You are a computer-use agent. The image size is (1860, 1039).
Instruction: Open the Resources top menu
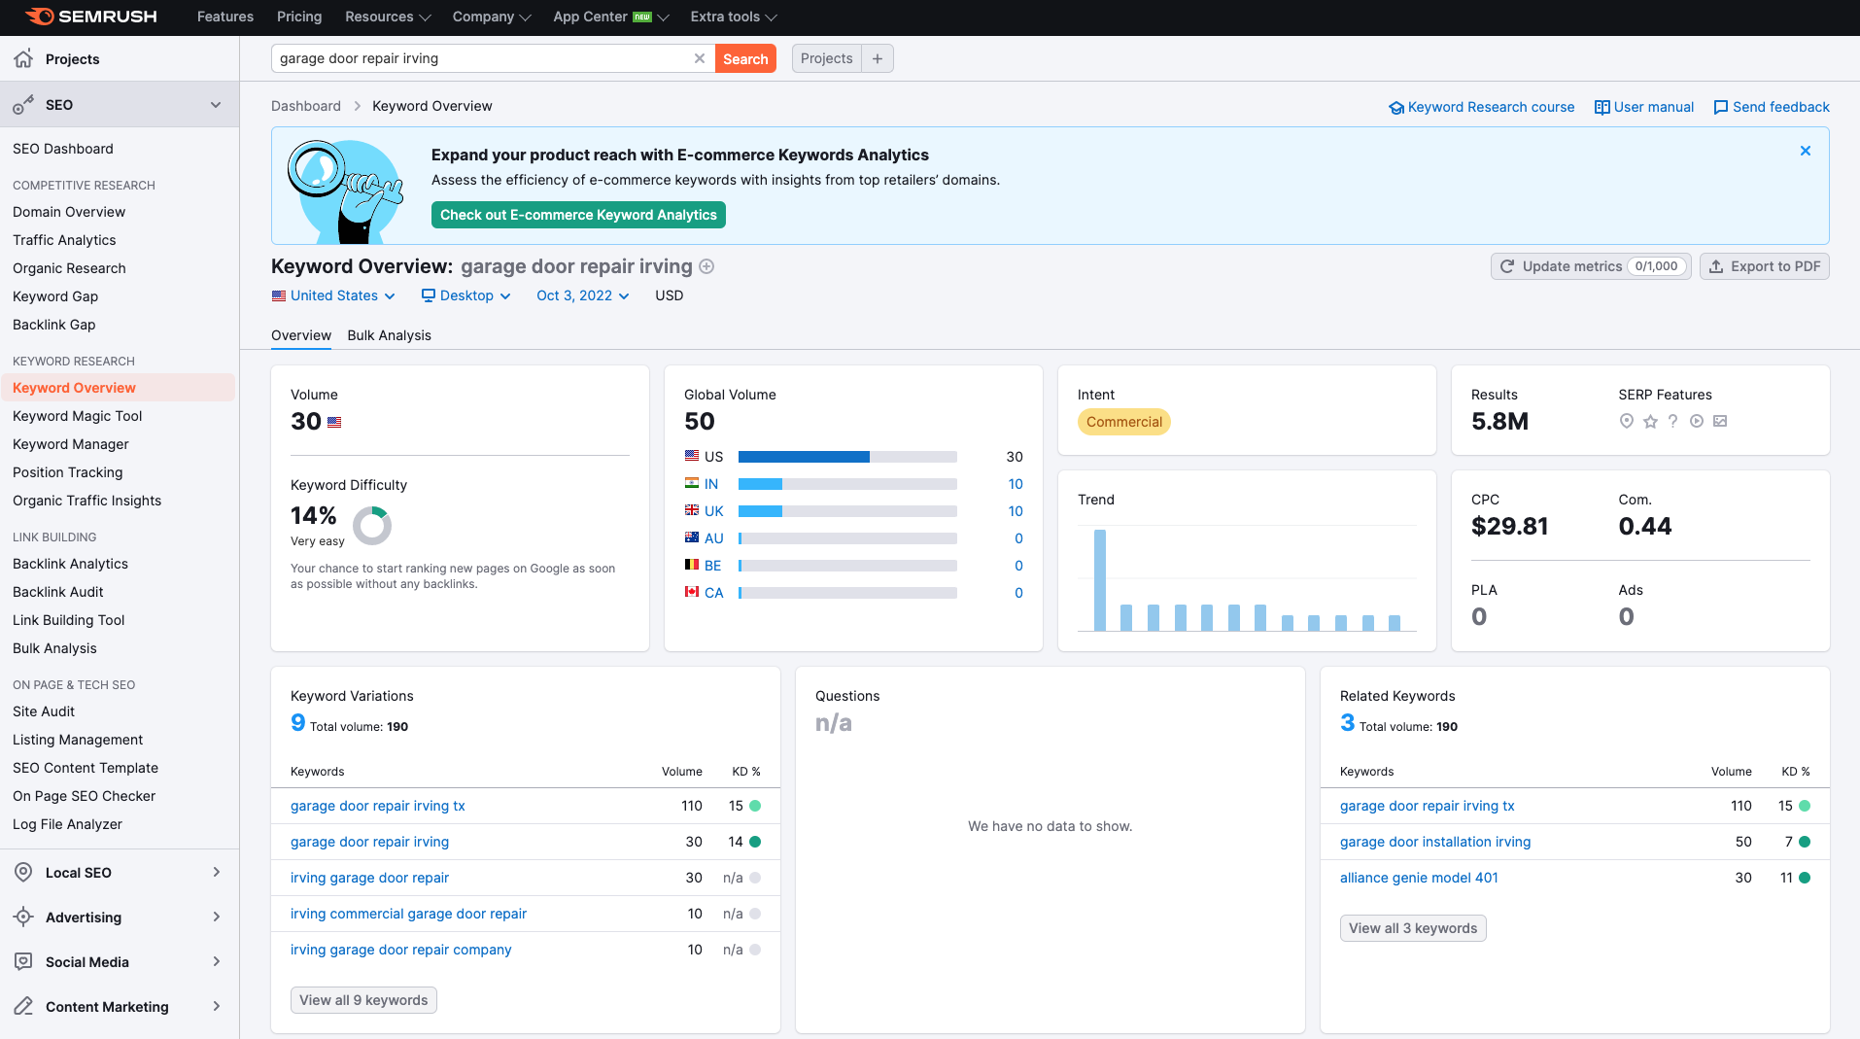388,17
